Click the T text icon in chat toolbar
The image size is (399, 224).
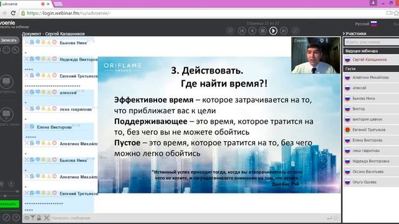pos(33,218)
